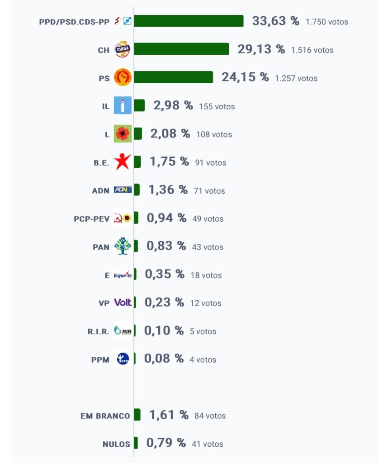
Task: Click the CH green result bar
Action: [x=181, y=49]
